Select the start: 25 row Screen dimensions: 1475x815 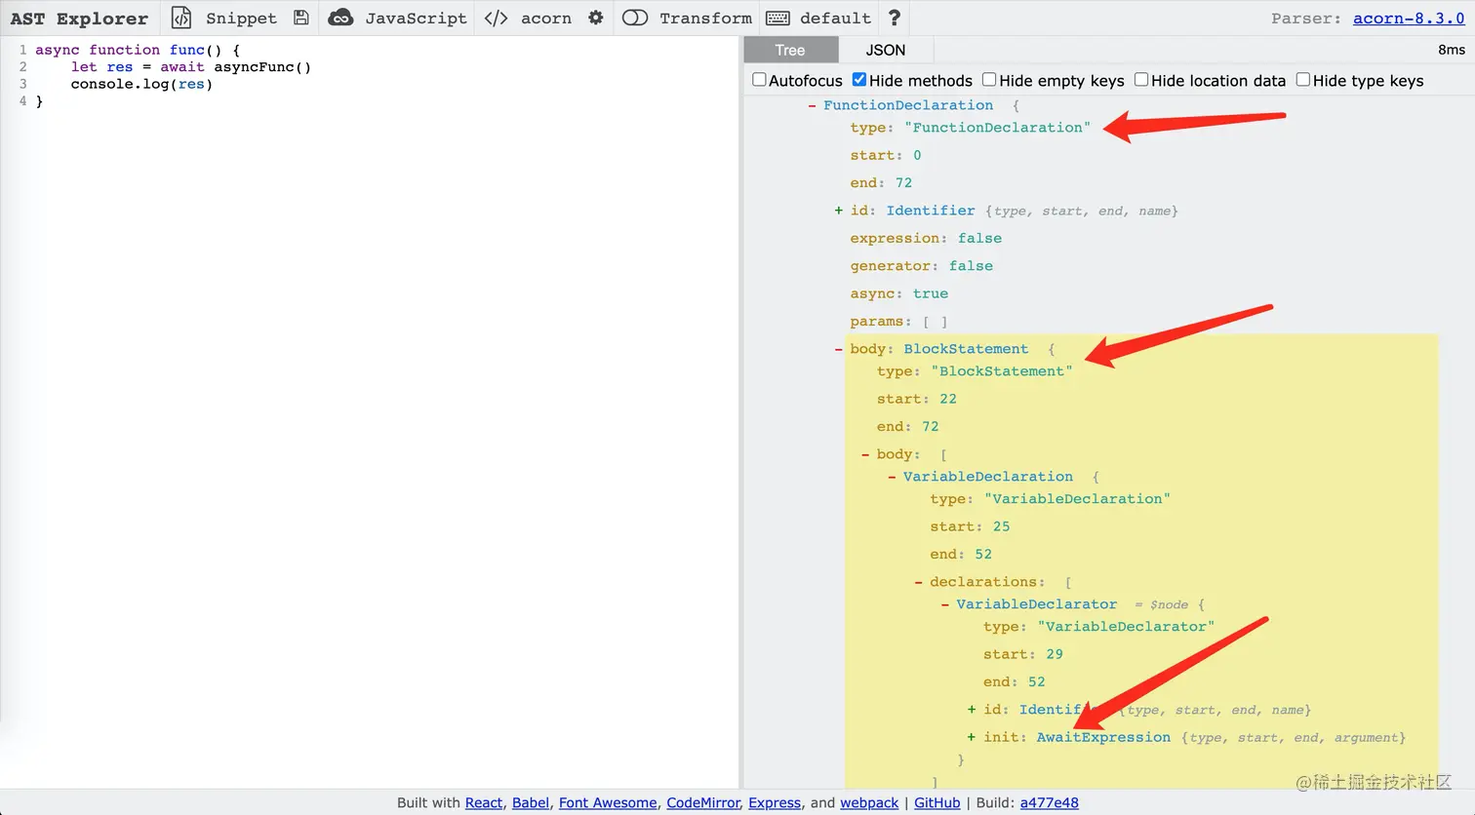[x=971, y=526]
